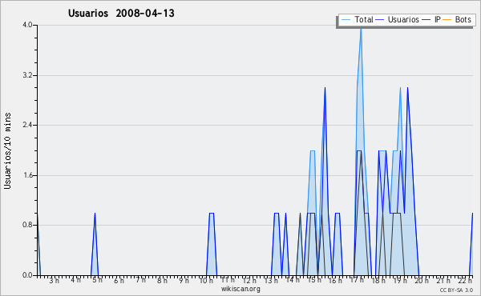The image size is (481, 296).
Task: Click the '21 h' x-axis label
Action: click(444, 280)
